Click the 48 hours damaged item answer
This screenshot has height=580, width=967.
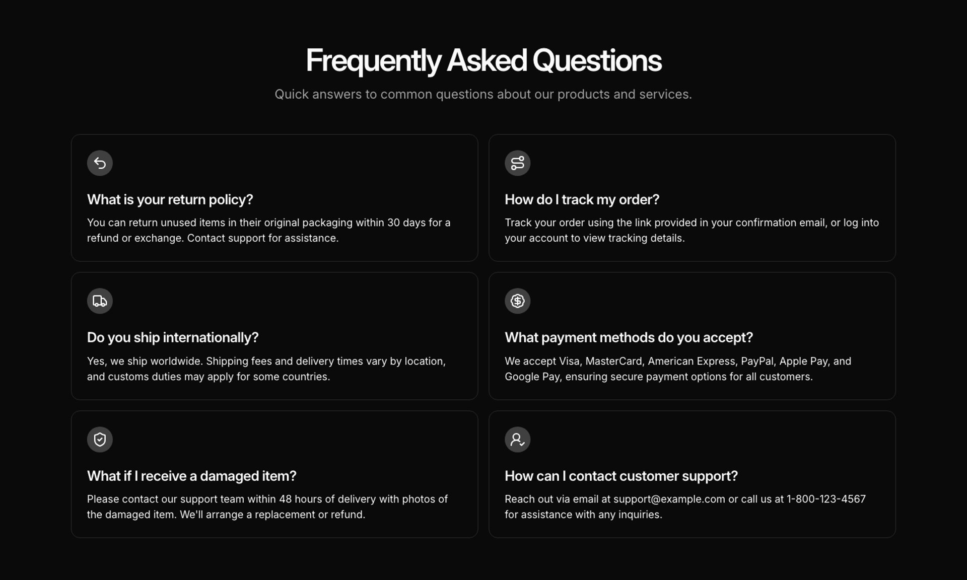[267, 506]
